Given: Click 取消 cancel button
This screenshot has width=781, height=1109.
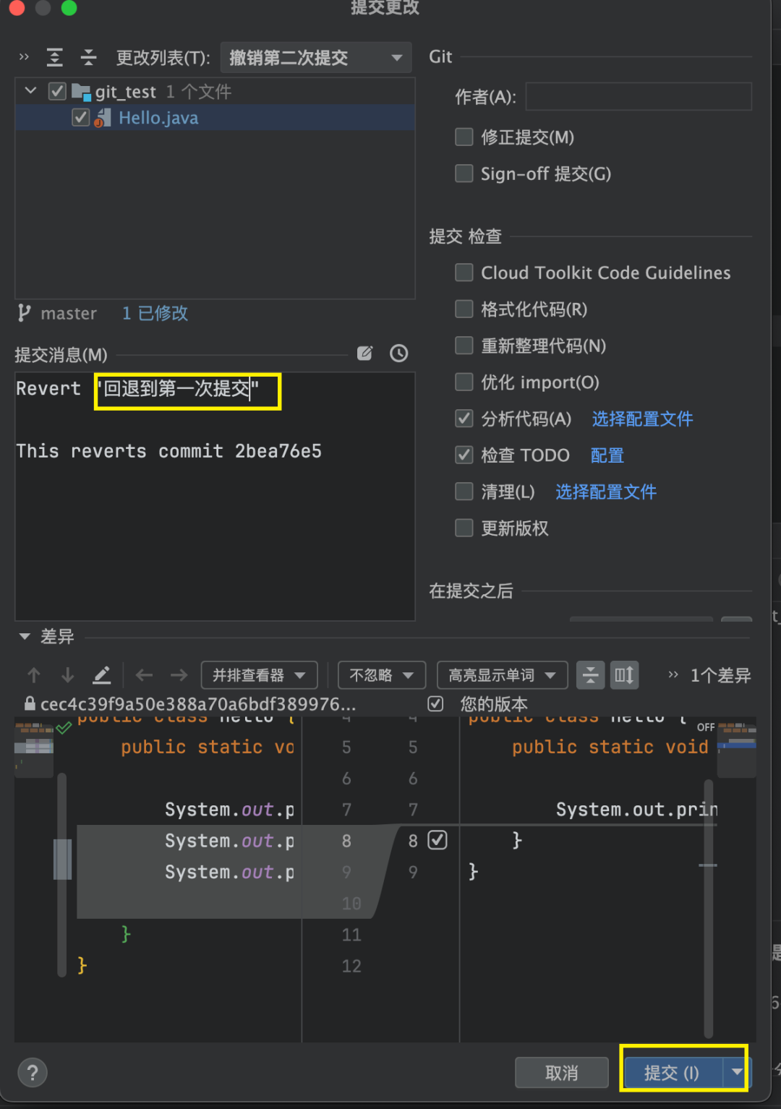Looking at the screenshot, I should [561, 1073].
